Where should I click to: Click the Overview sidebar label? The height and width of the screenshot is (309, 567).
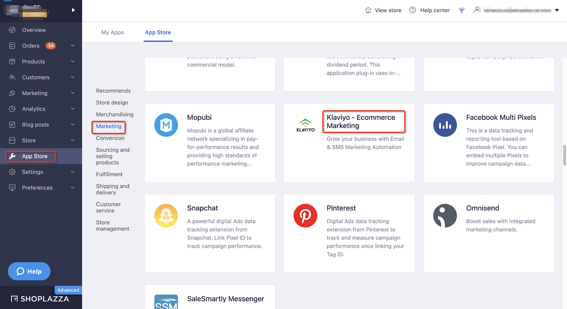pos(34,30)
